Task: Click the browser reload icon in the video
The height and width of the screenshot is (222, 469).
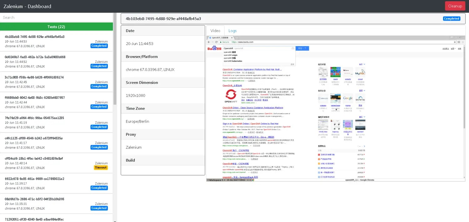Action: [x=216, y=42]
